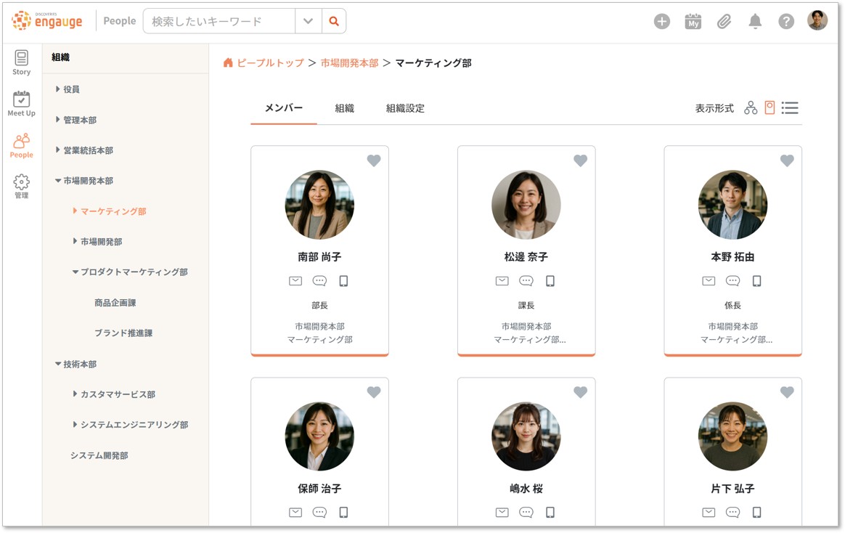Open the 管理 gear settings

click(x=22, y=187)
